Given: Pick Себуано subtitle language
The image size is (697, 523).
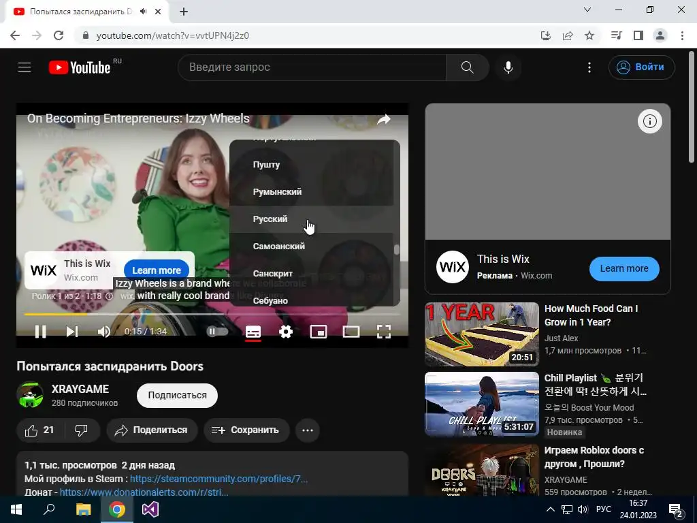Looking at the screenshot, I should point(311,298).
